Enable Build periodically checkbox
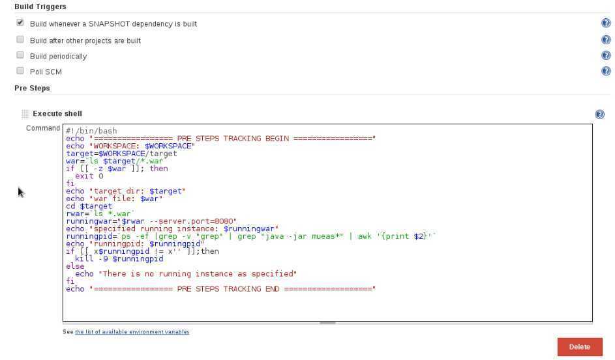 [x=20, y=55]
